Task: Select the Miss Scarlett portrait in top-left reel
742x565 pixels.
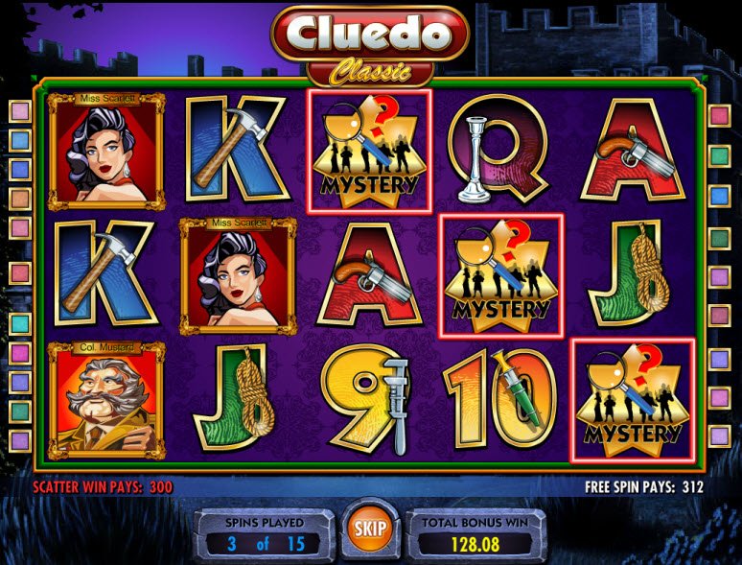Action: (x=106, y=151)
